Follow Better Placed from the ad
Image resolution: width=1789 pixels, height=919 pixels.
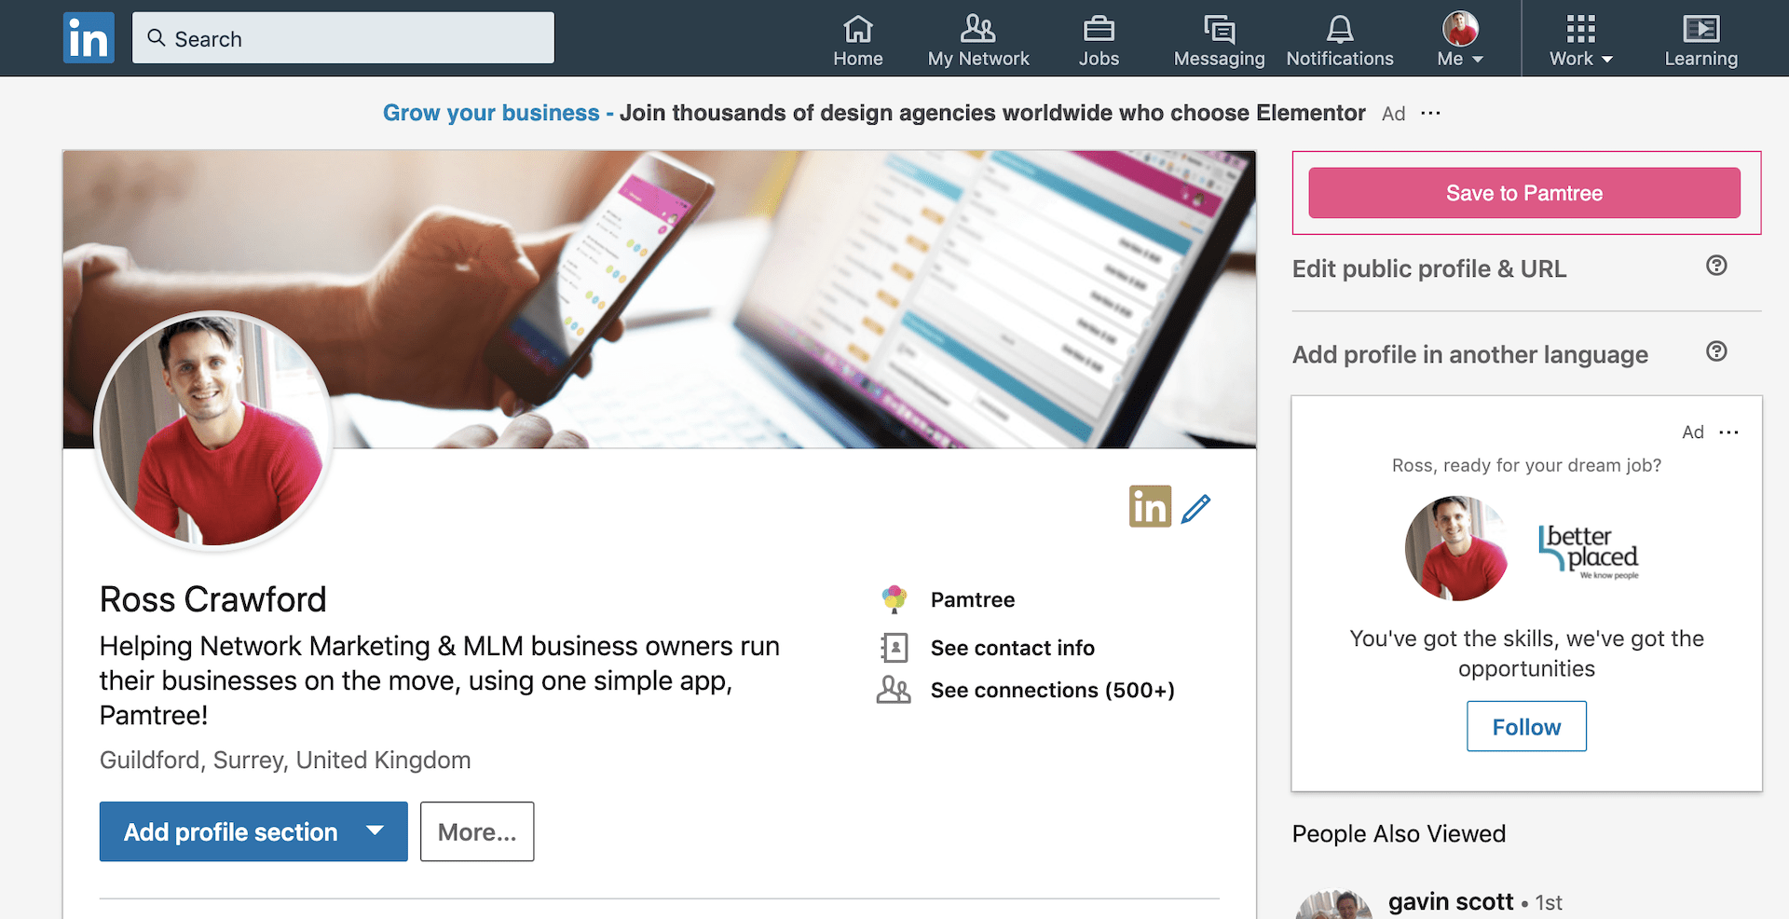[x=1525, y=726]
